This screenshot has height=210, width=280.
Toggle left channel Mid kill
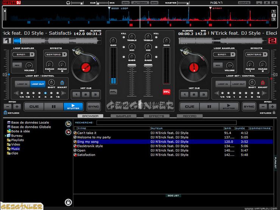pos(124,47)
